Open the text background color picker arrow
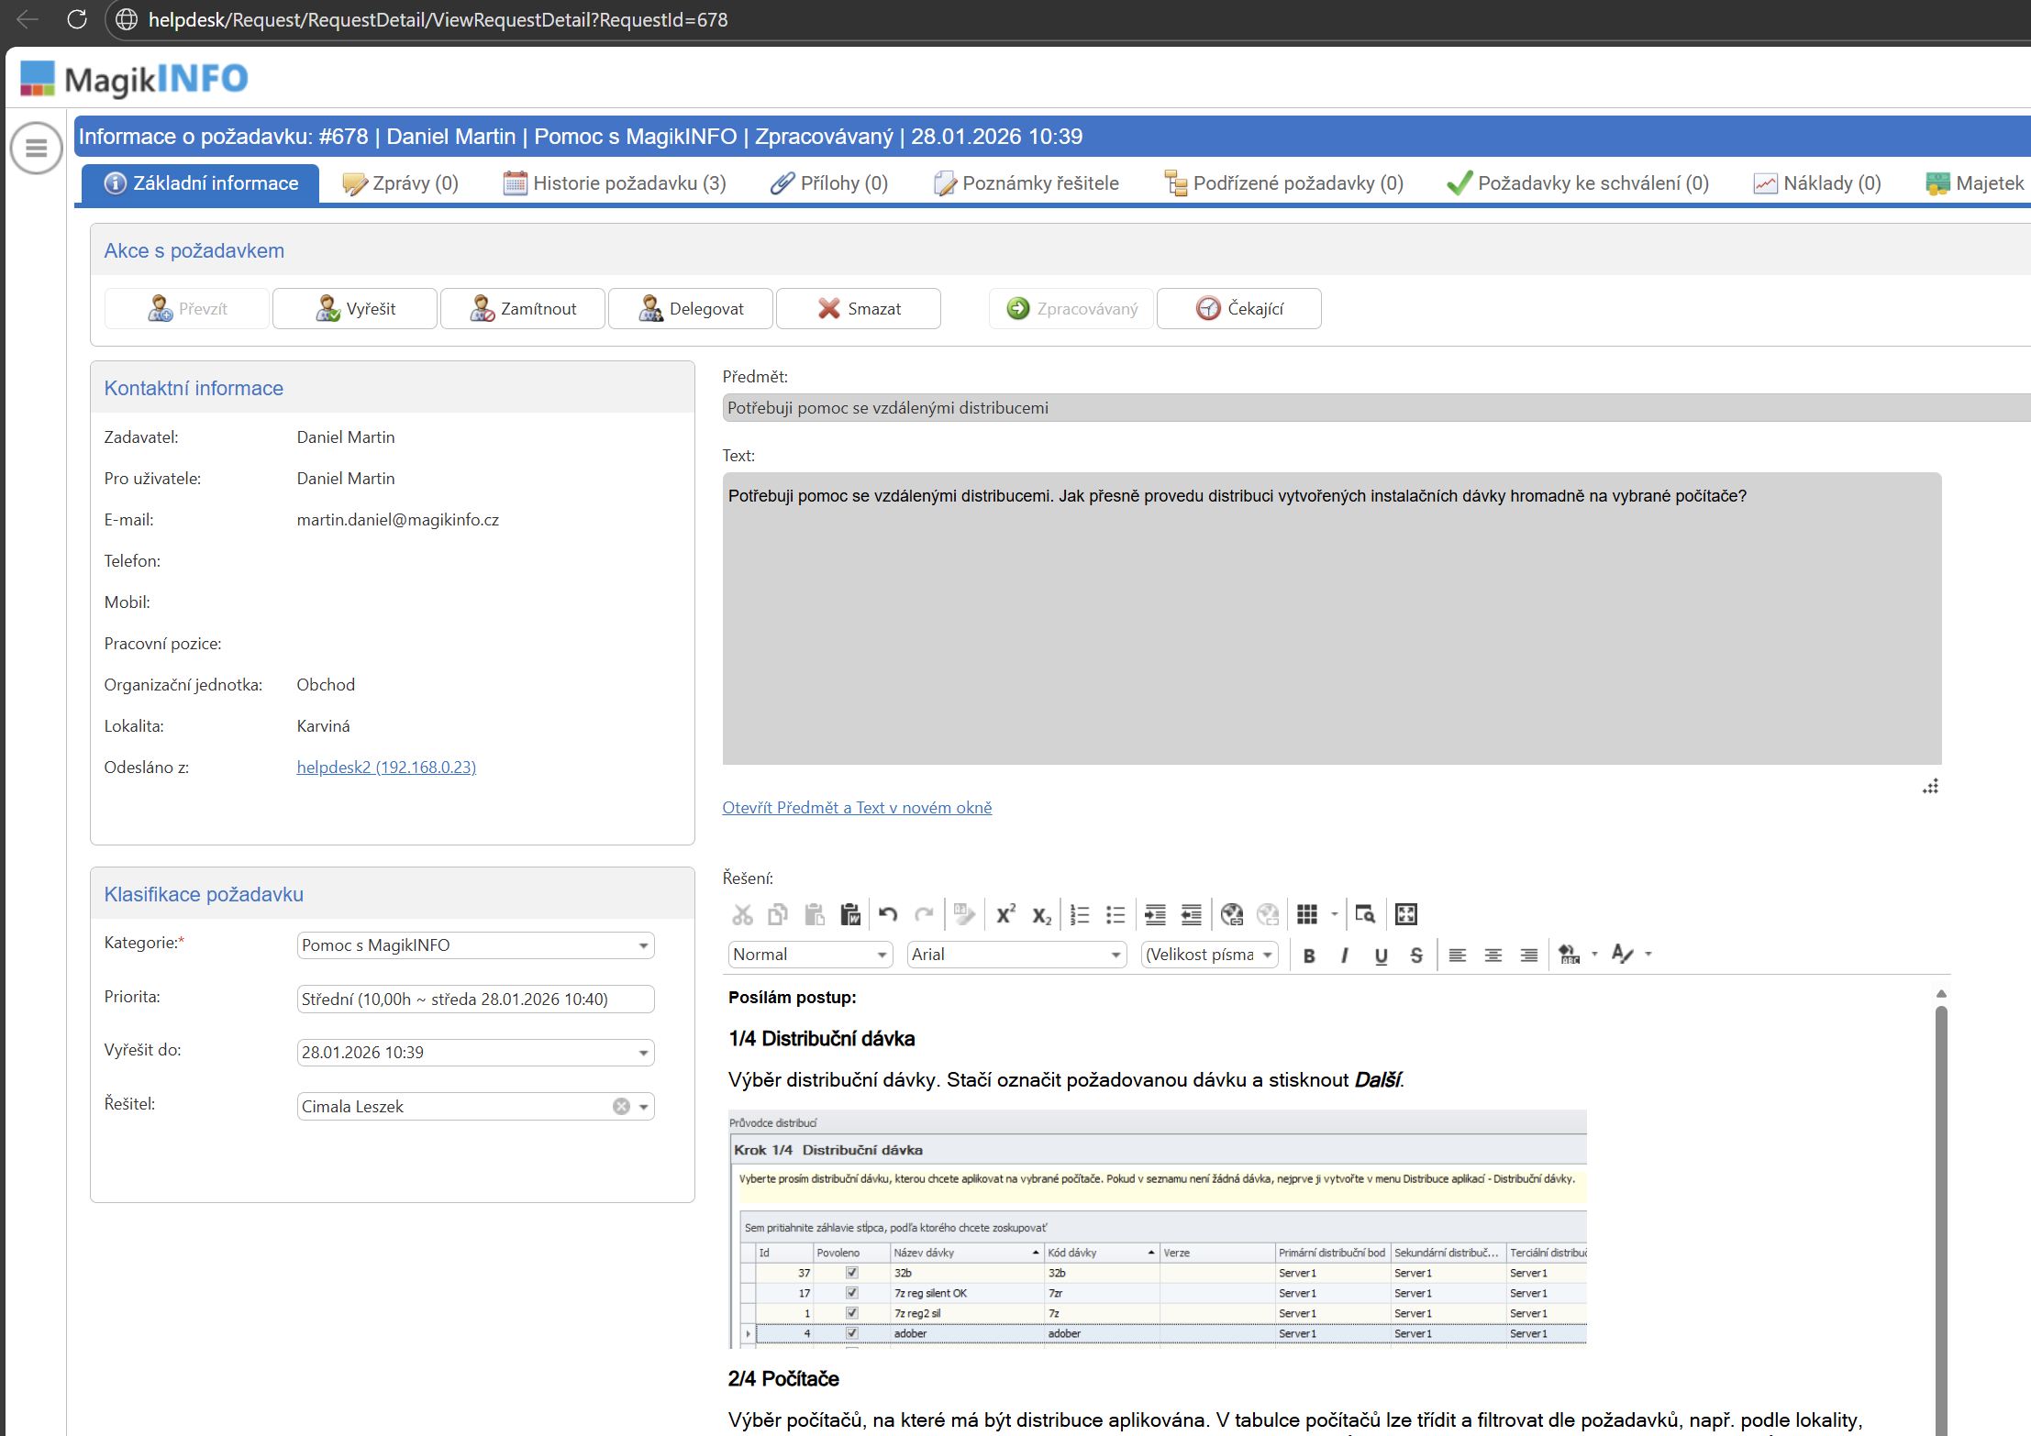Viewport: 2031px width, 1436px height. [x=1594, y=955]
